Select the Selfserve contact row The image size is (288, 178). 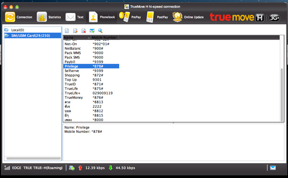pyautogui.click(x=91, y=71)
